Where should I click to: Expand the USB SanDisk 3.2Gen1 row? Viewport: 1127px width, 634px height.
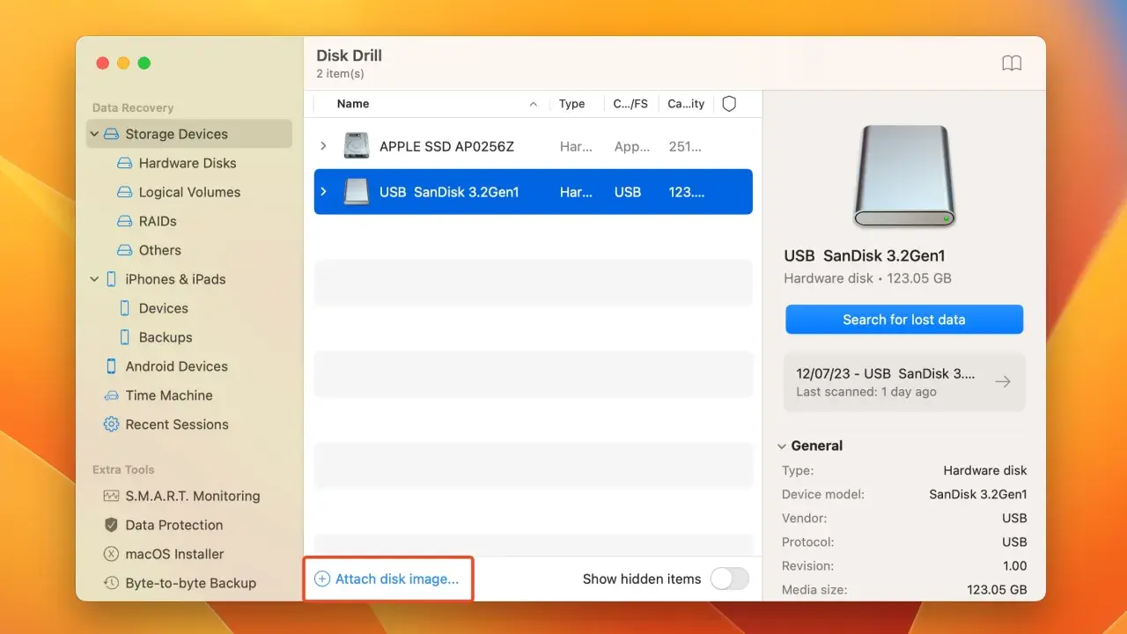(323, 192)
